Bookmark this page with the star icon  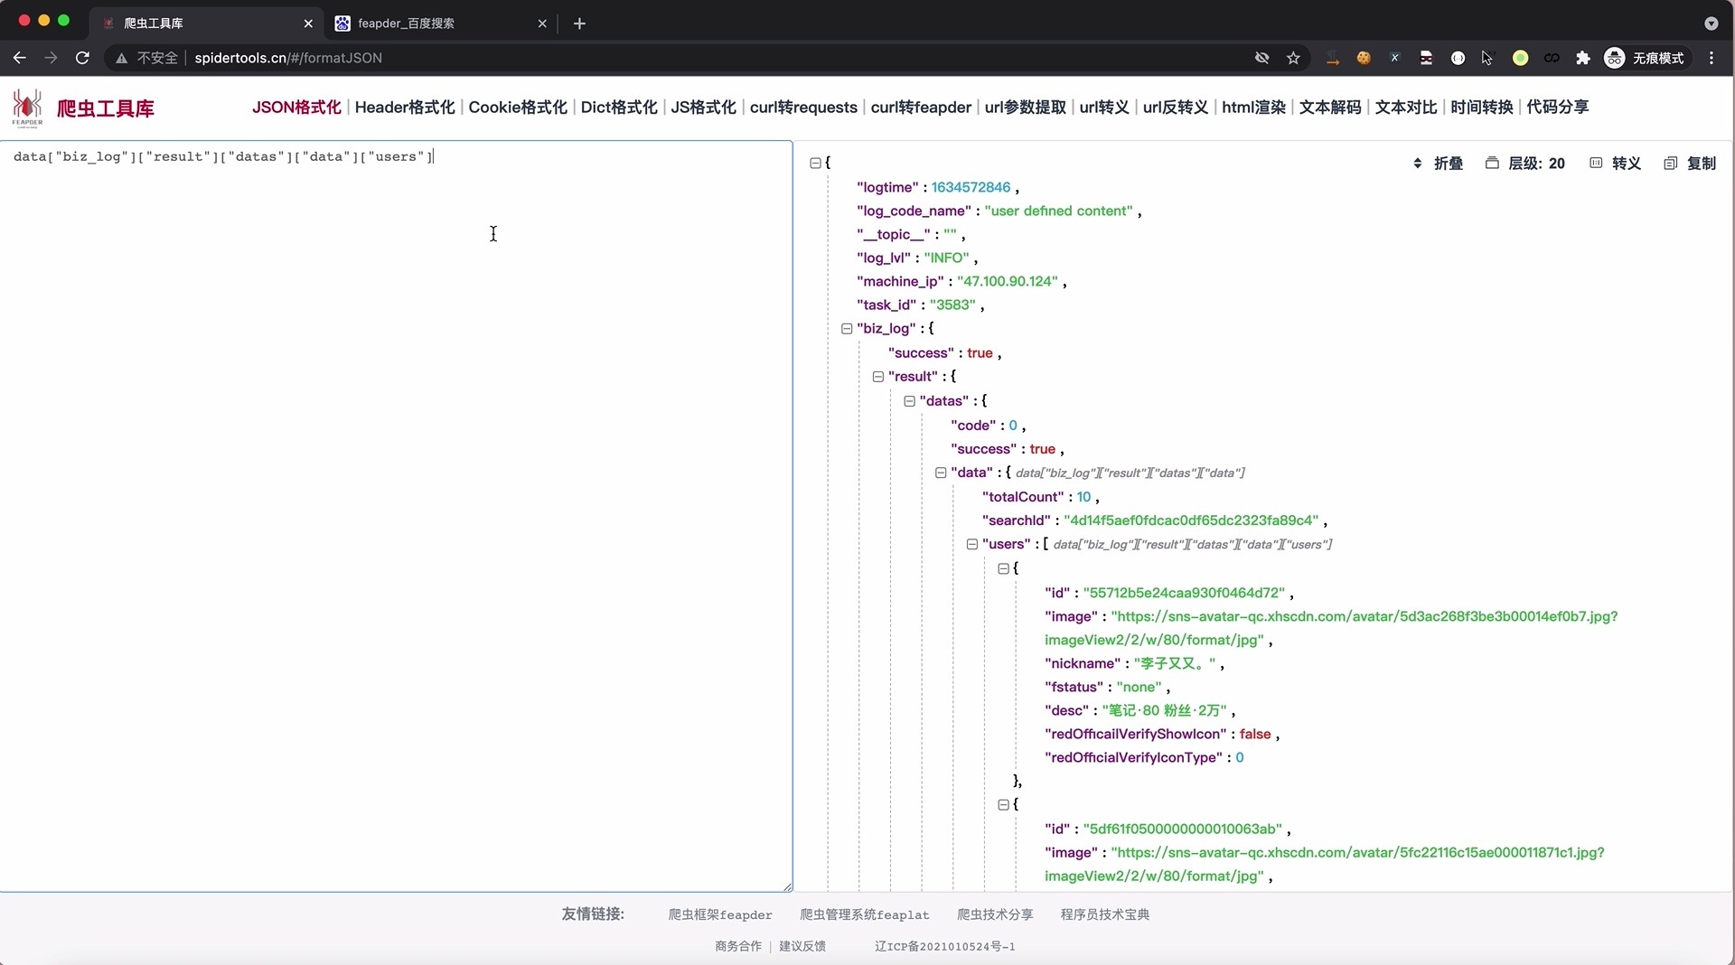click(x=1293, y=58)
